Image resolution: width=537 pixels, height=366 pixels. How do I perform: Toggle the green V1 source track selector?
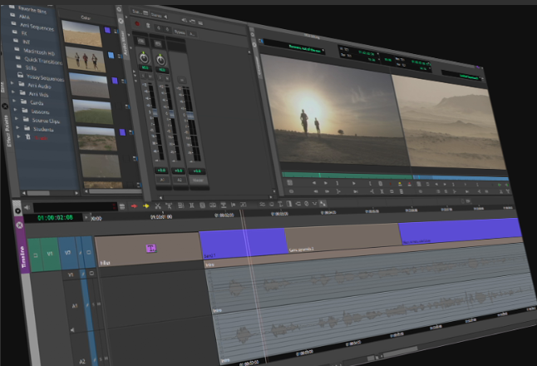pos(50,254)
